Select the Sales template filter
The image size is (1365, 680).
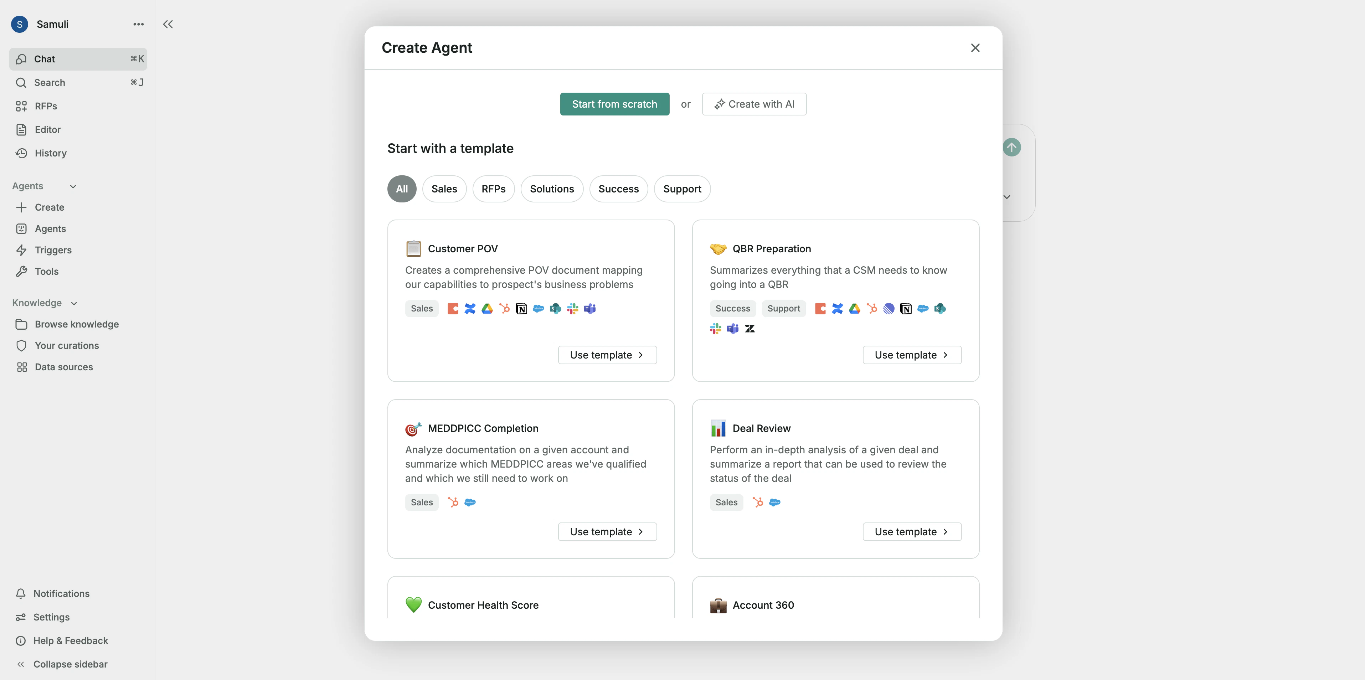click(443, 189)
